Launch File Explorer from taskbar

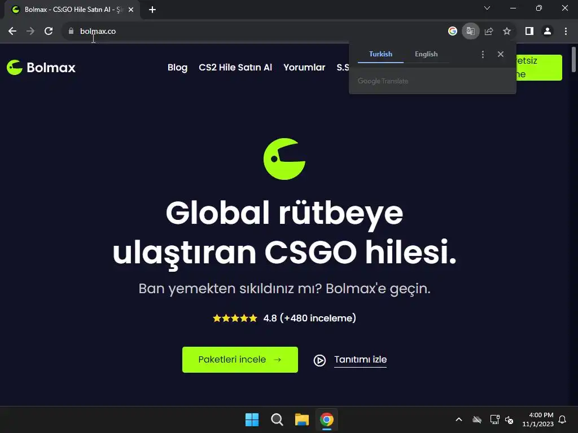(x=302, y=419)
